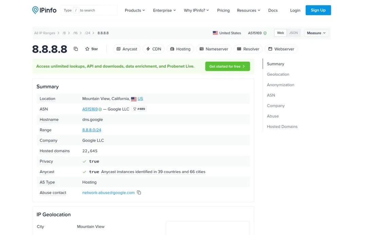Jump to Hosted Domains section
The image size is (367, 235).
point(282,127)
